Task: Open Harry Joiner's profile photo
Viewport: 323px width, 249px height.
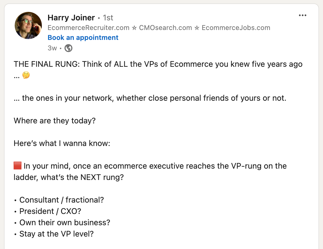Action: [28, 25]
